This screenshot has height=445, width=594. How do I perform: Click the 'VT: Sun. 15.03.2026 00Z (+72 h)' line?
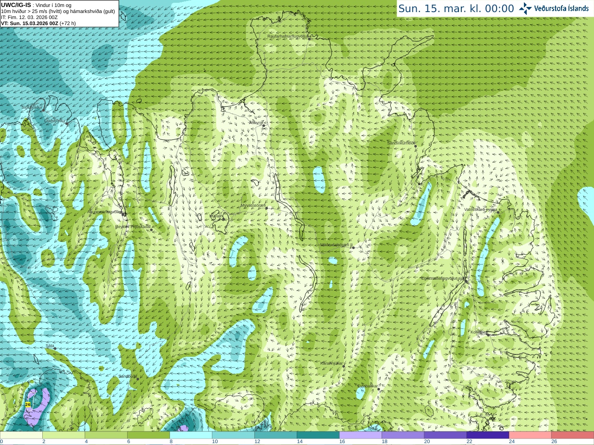tap(39, 23)
